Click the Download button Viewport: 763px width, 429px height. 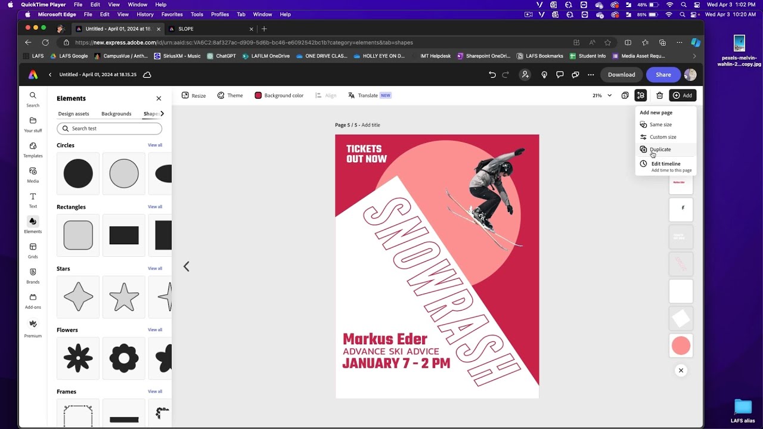click(x=621, y=74)
